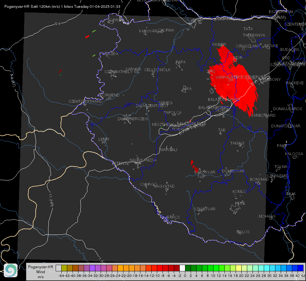
Task: Click the TAMÁSI city label
Action: pos(237,143)
